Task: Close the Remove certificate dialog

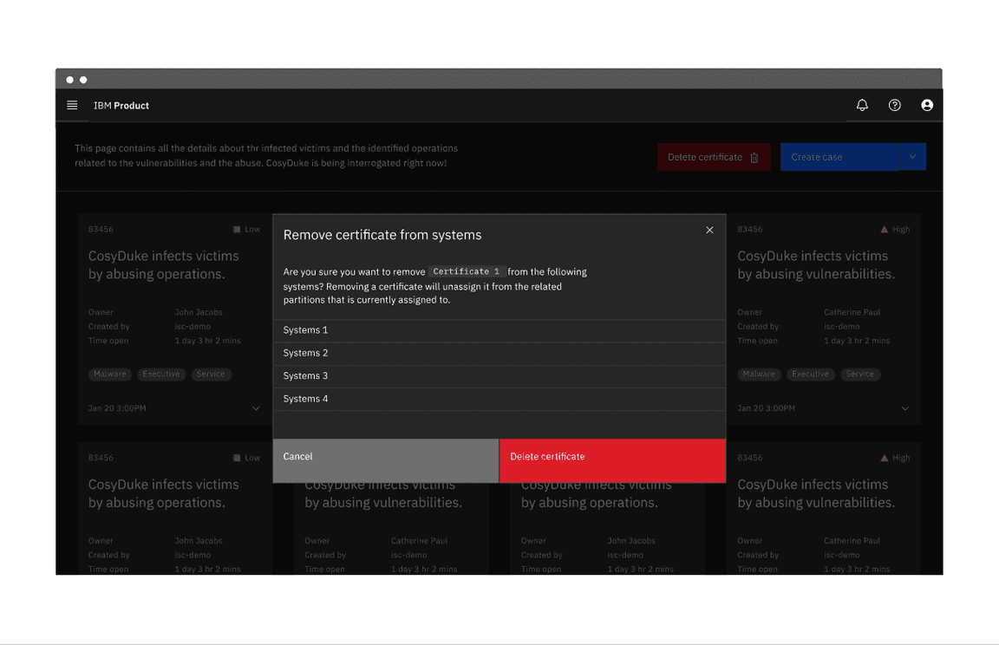Action: (709, 230)
